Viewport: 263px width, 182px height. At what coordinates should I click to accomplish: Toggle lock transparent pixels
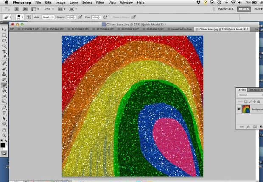pyautogui.click(x=246, y=102)
